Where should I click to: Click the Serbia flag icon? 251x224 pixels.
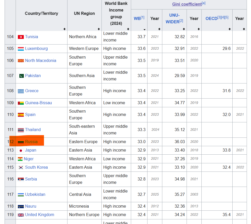coord(21,179)
